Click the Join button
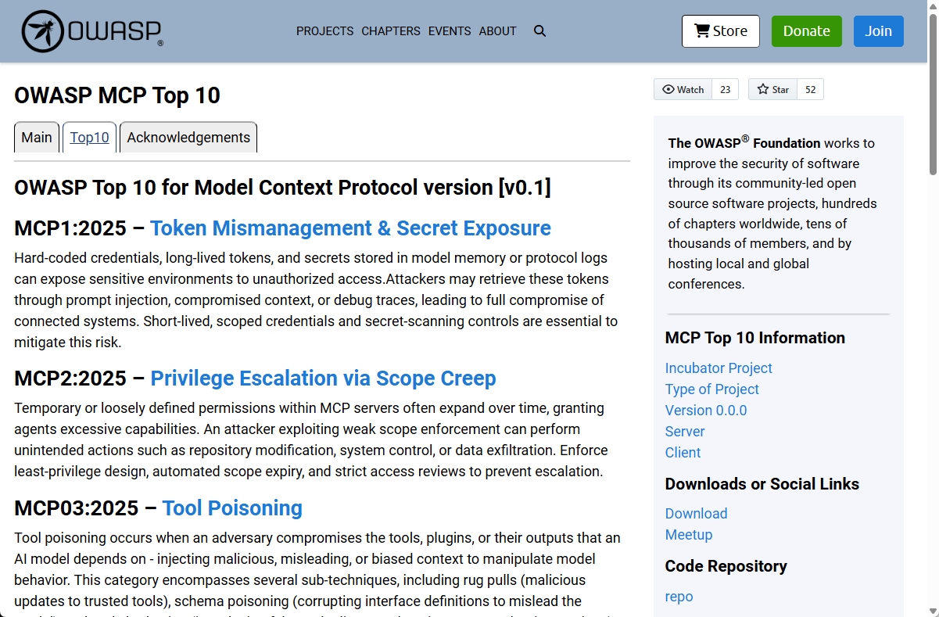Image resolution: width=939 pixels, height=617 pixels. click(x=878, y=30)
